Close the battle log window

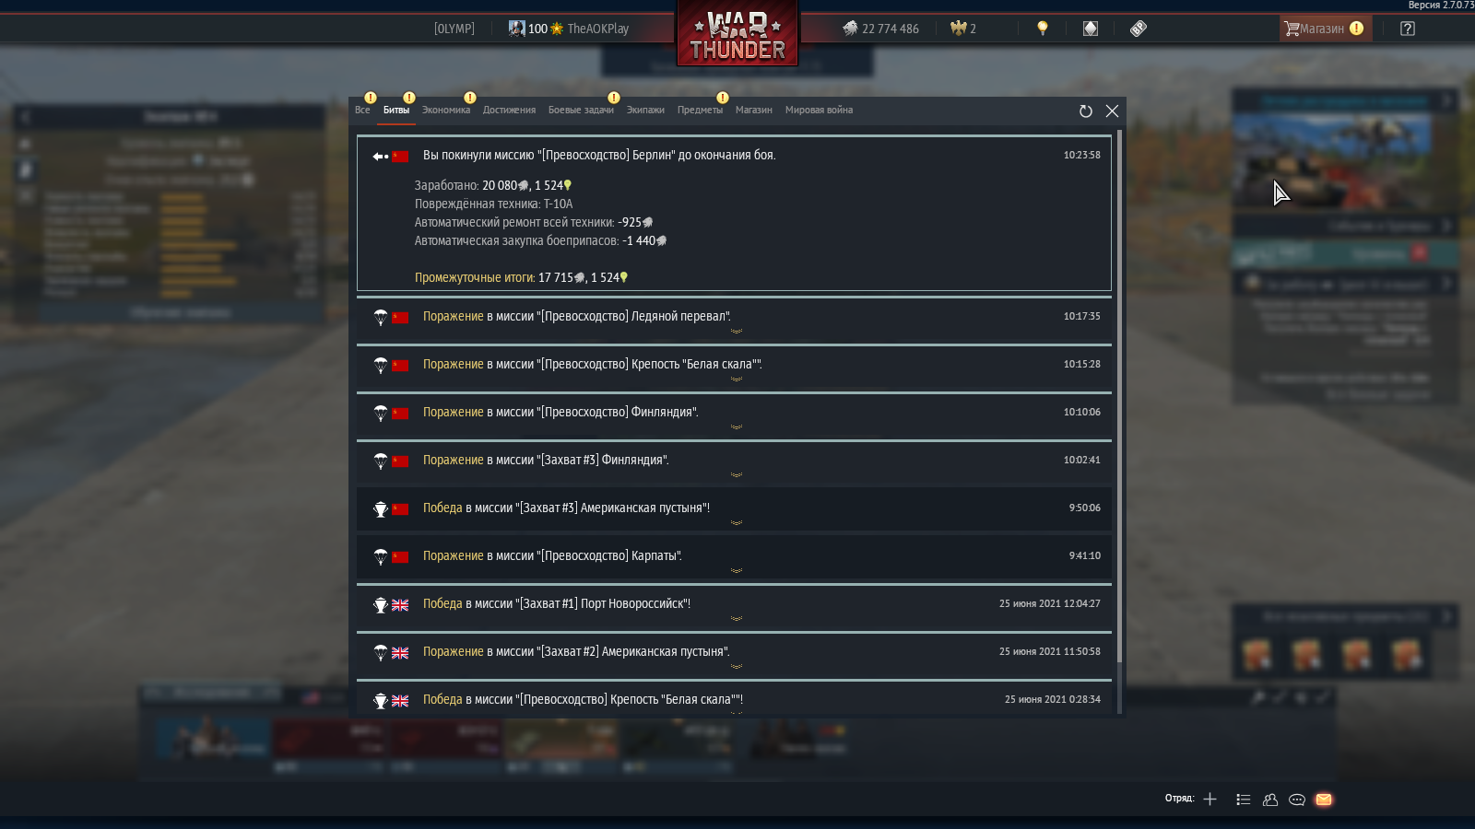[x=1113, y=111]
